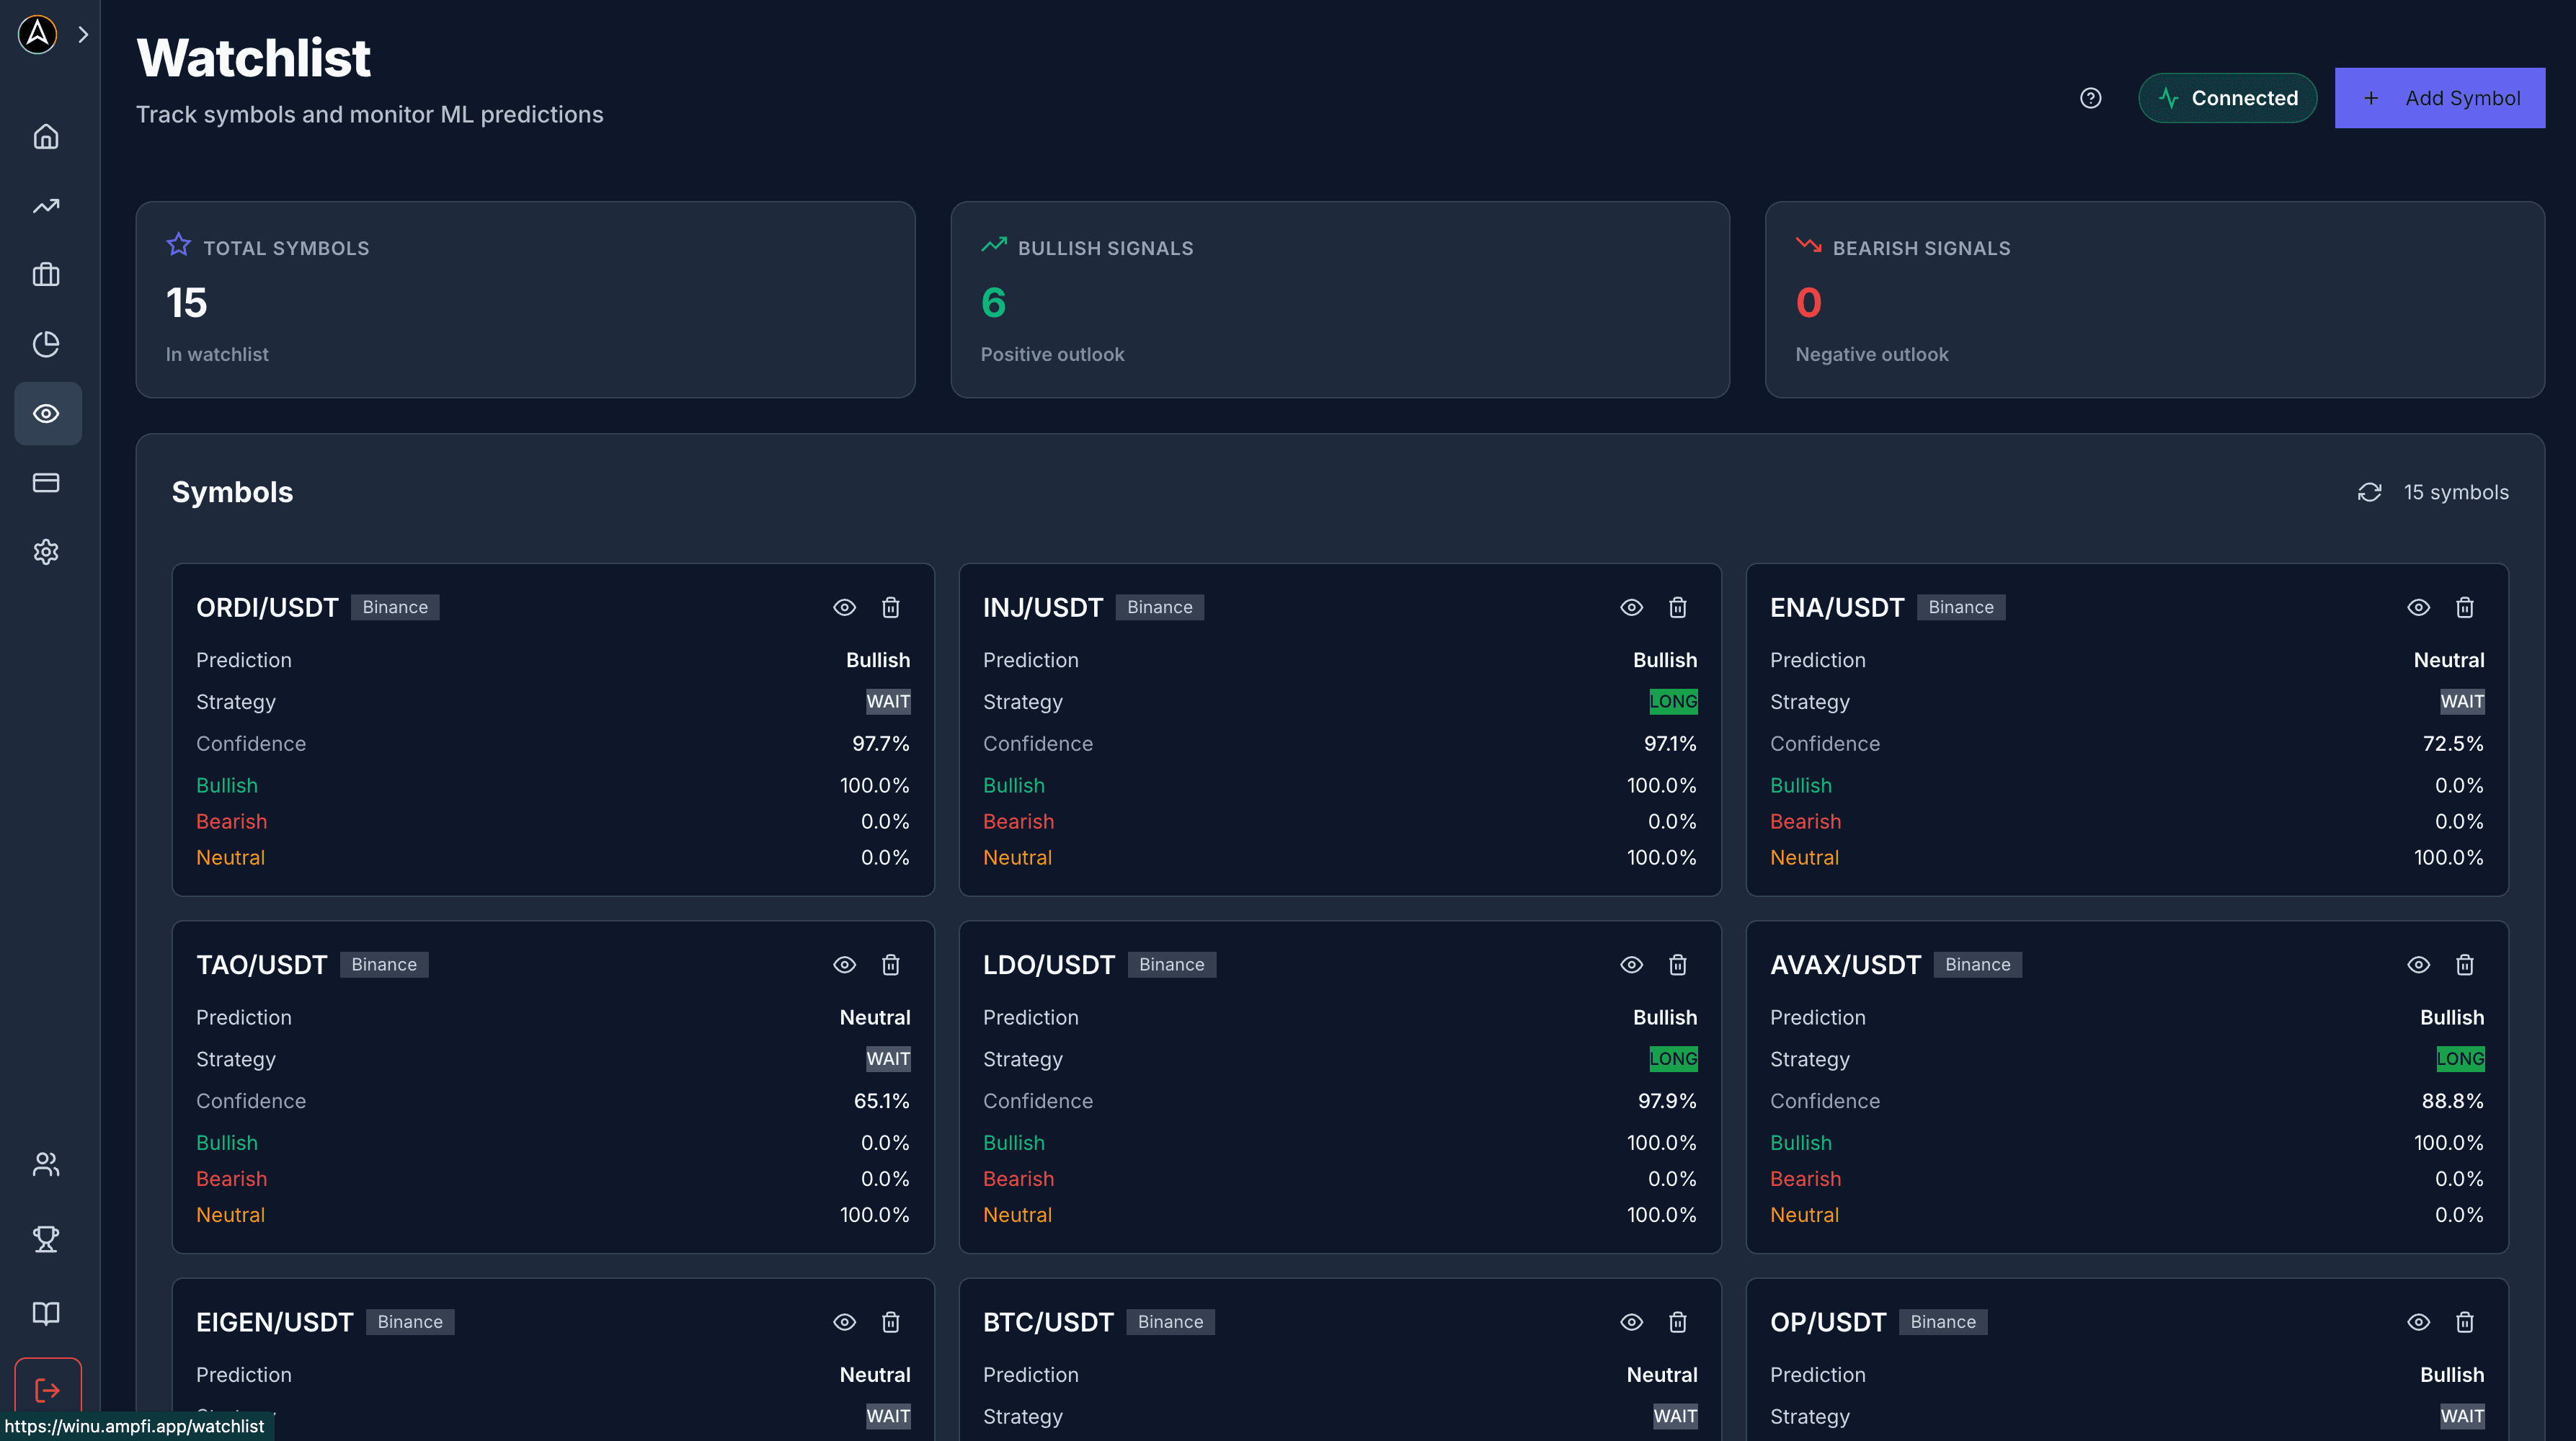Image resolution: width=2576 pixels, height=1441 pixels.
Task: Click the help question mark icon
Action: click(x=2090, y=98)
